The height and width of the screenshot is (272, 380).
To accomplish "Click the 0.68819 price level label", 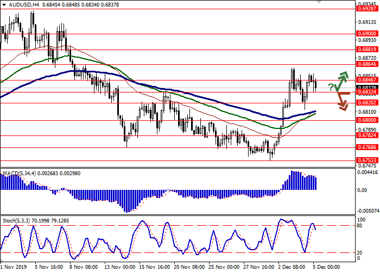I will pyautogui.click(x=367, y=49).
